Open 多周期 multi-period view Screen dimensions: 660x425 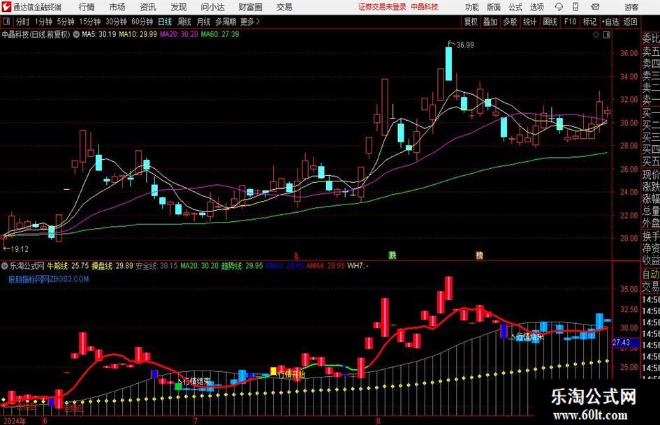coord(225,22)
